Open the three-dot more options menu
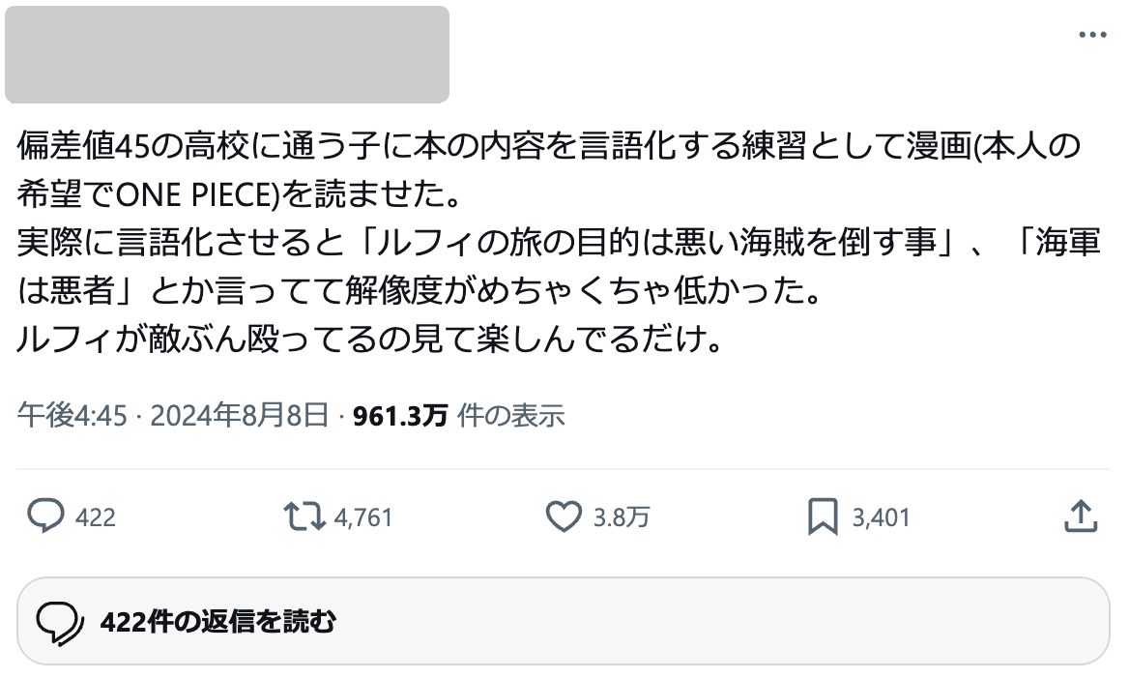 (1092, 35)
